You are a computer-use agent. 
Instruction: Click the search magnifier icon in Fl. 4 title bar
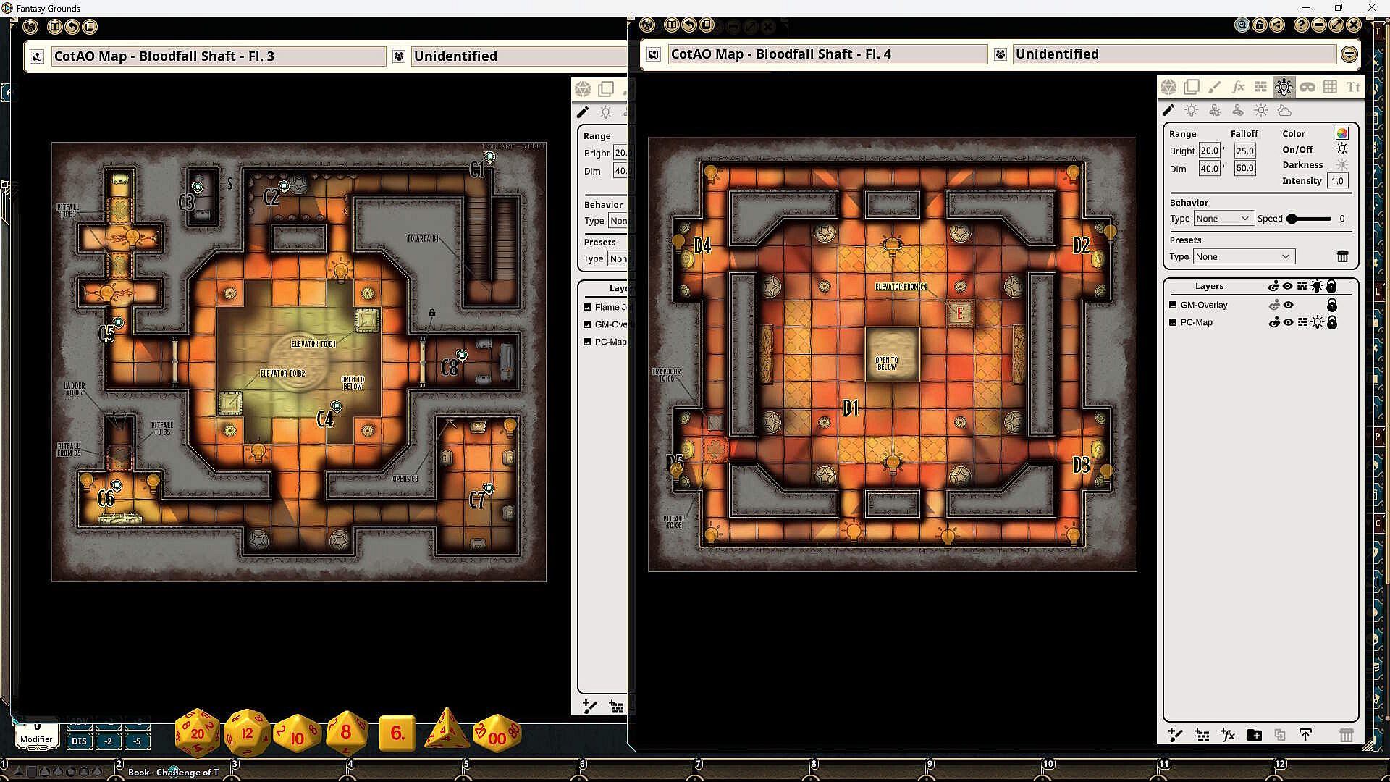point(1242,25)
